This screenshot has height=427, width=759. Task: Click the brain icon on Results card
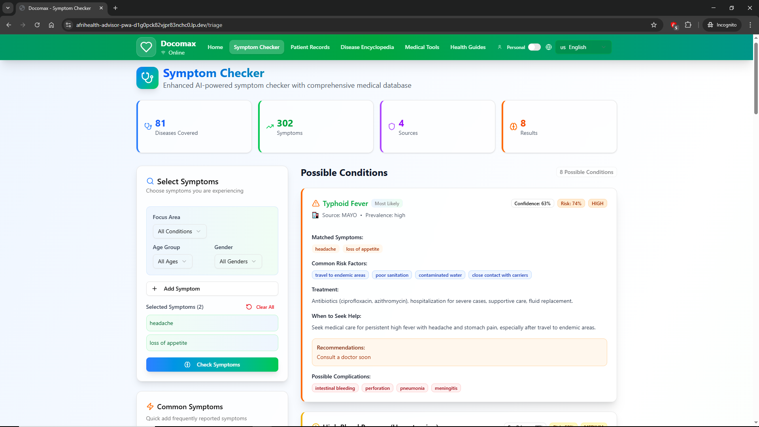click(513, 127)
